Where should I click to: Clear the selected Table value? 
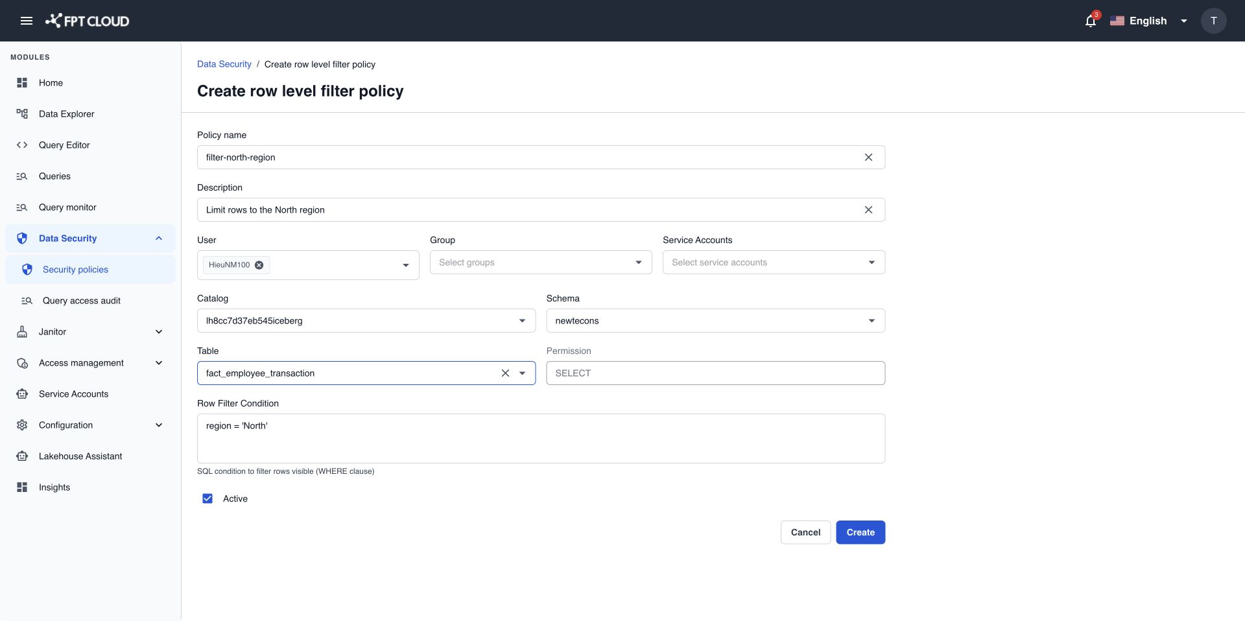(505, 373)
